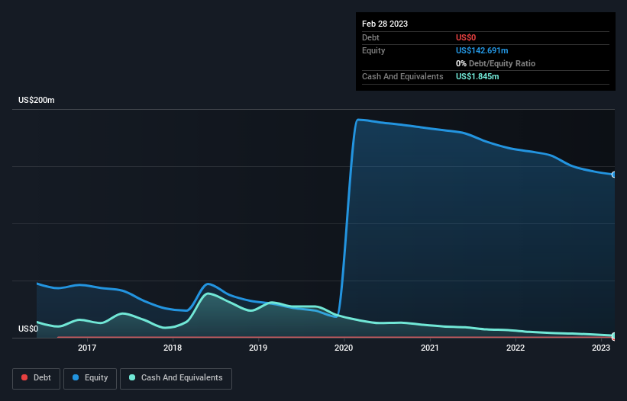Click the 2021 x-axis label
Viewport: 627px width, 401px height.
[429, 348]
